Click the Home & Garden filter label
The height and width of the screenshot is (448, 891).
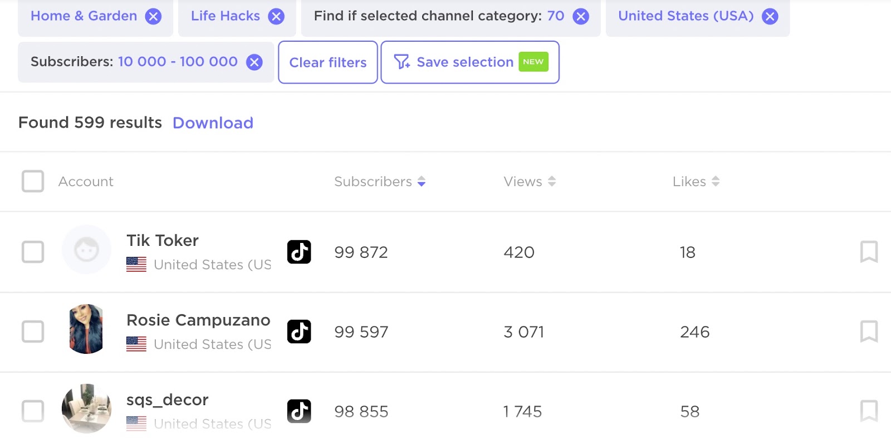[x=84, y=16]
